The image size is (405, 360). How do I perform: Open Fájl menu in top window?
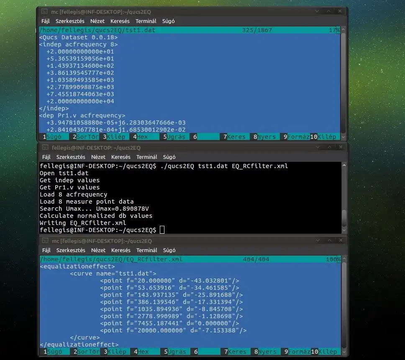46,21
